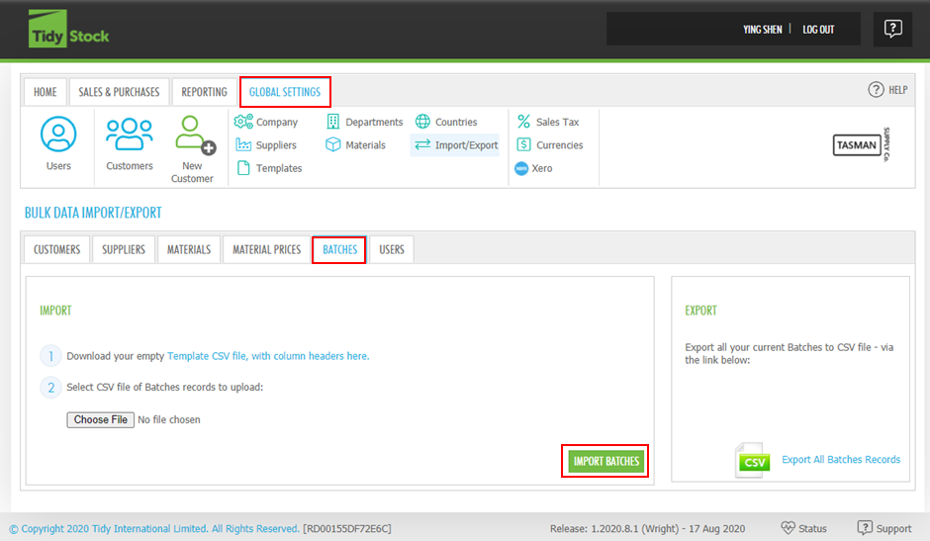The width and height of the screenshot is (930, 541).
Task: Open Suppliers settings
Action: 266,145
